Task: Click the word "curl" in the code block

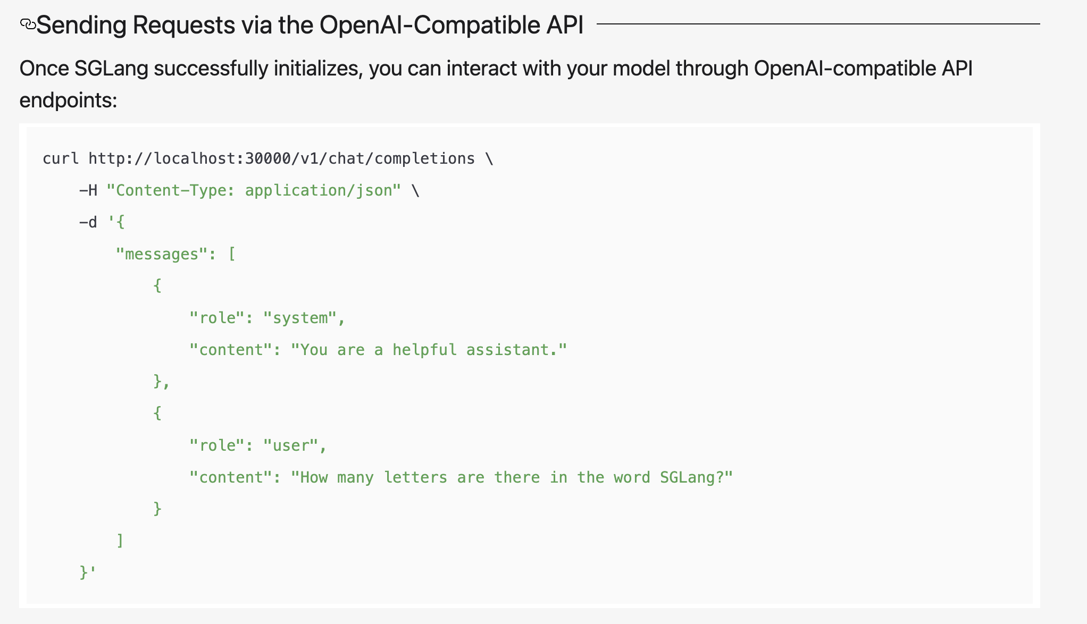Action: point(60,158)
